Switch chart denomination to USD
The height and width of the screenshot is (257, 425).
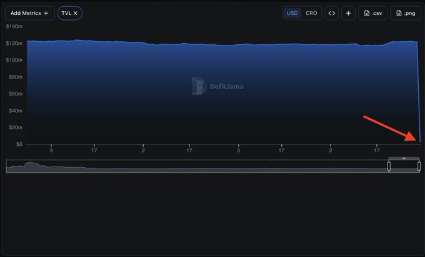tap(292, 13)
